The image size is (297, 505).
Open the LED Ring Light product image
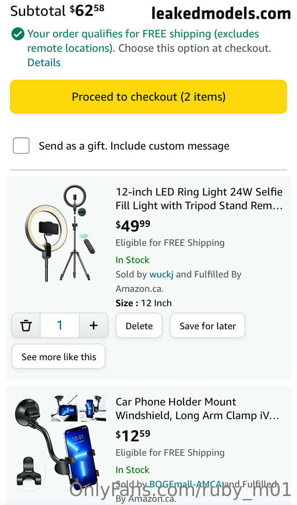pyautogui.click(x=59, y=233)
